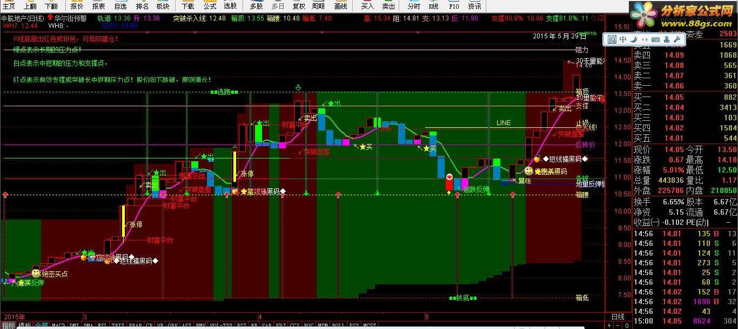Click the 买入 buy button

[x=367, y=6]
